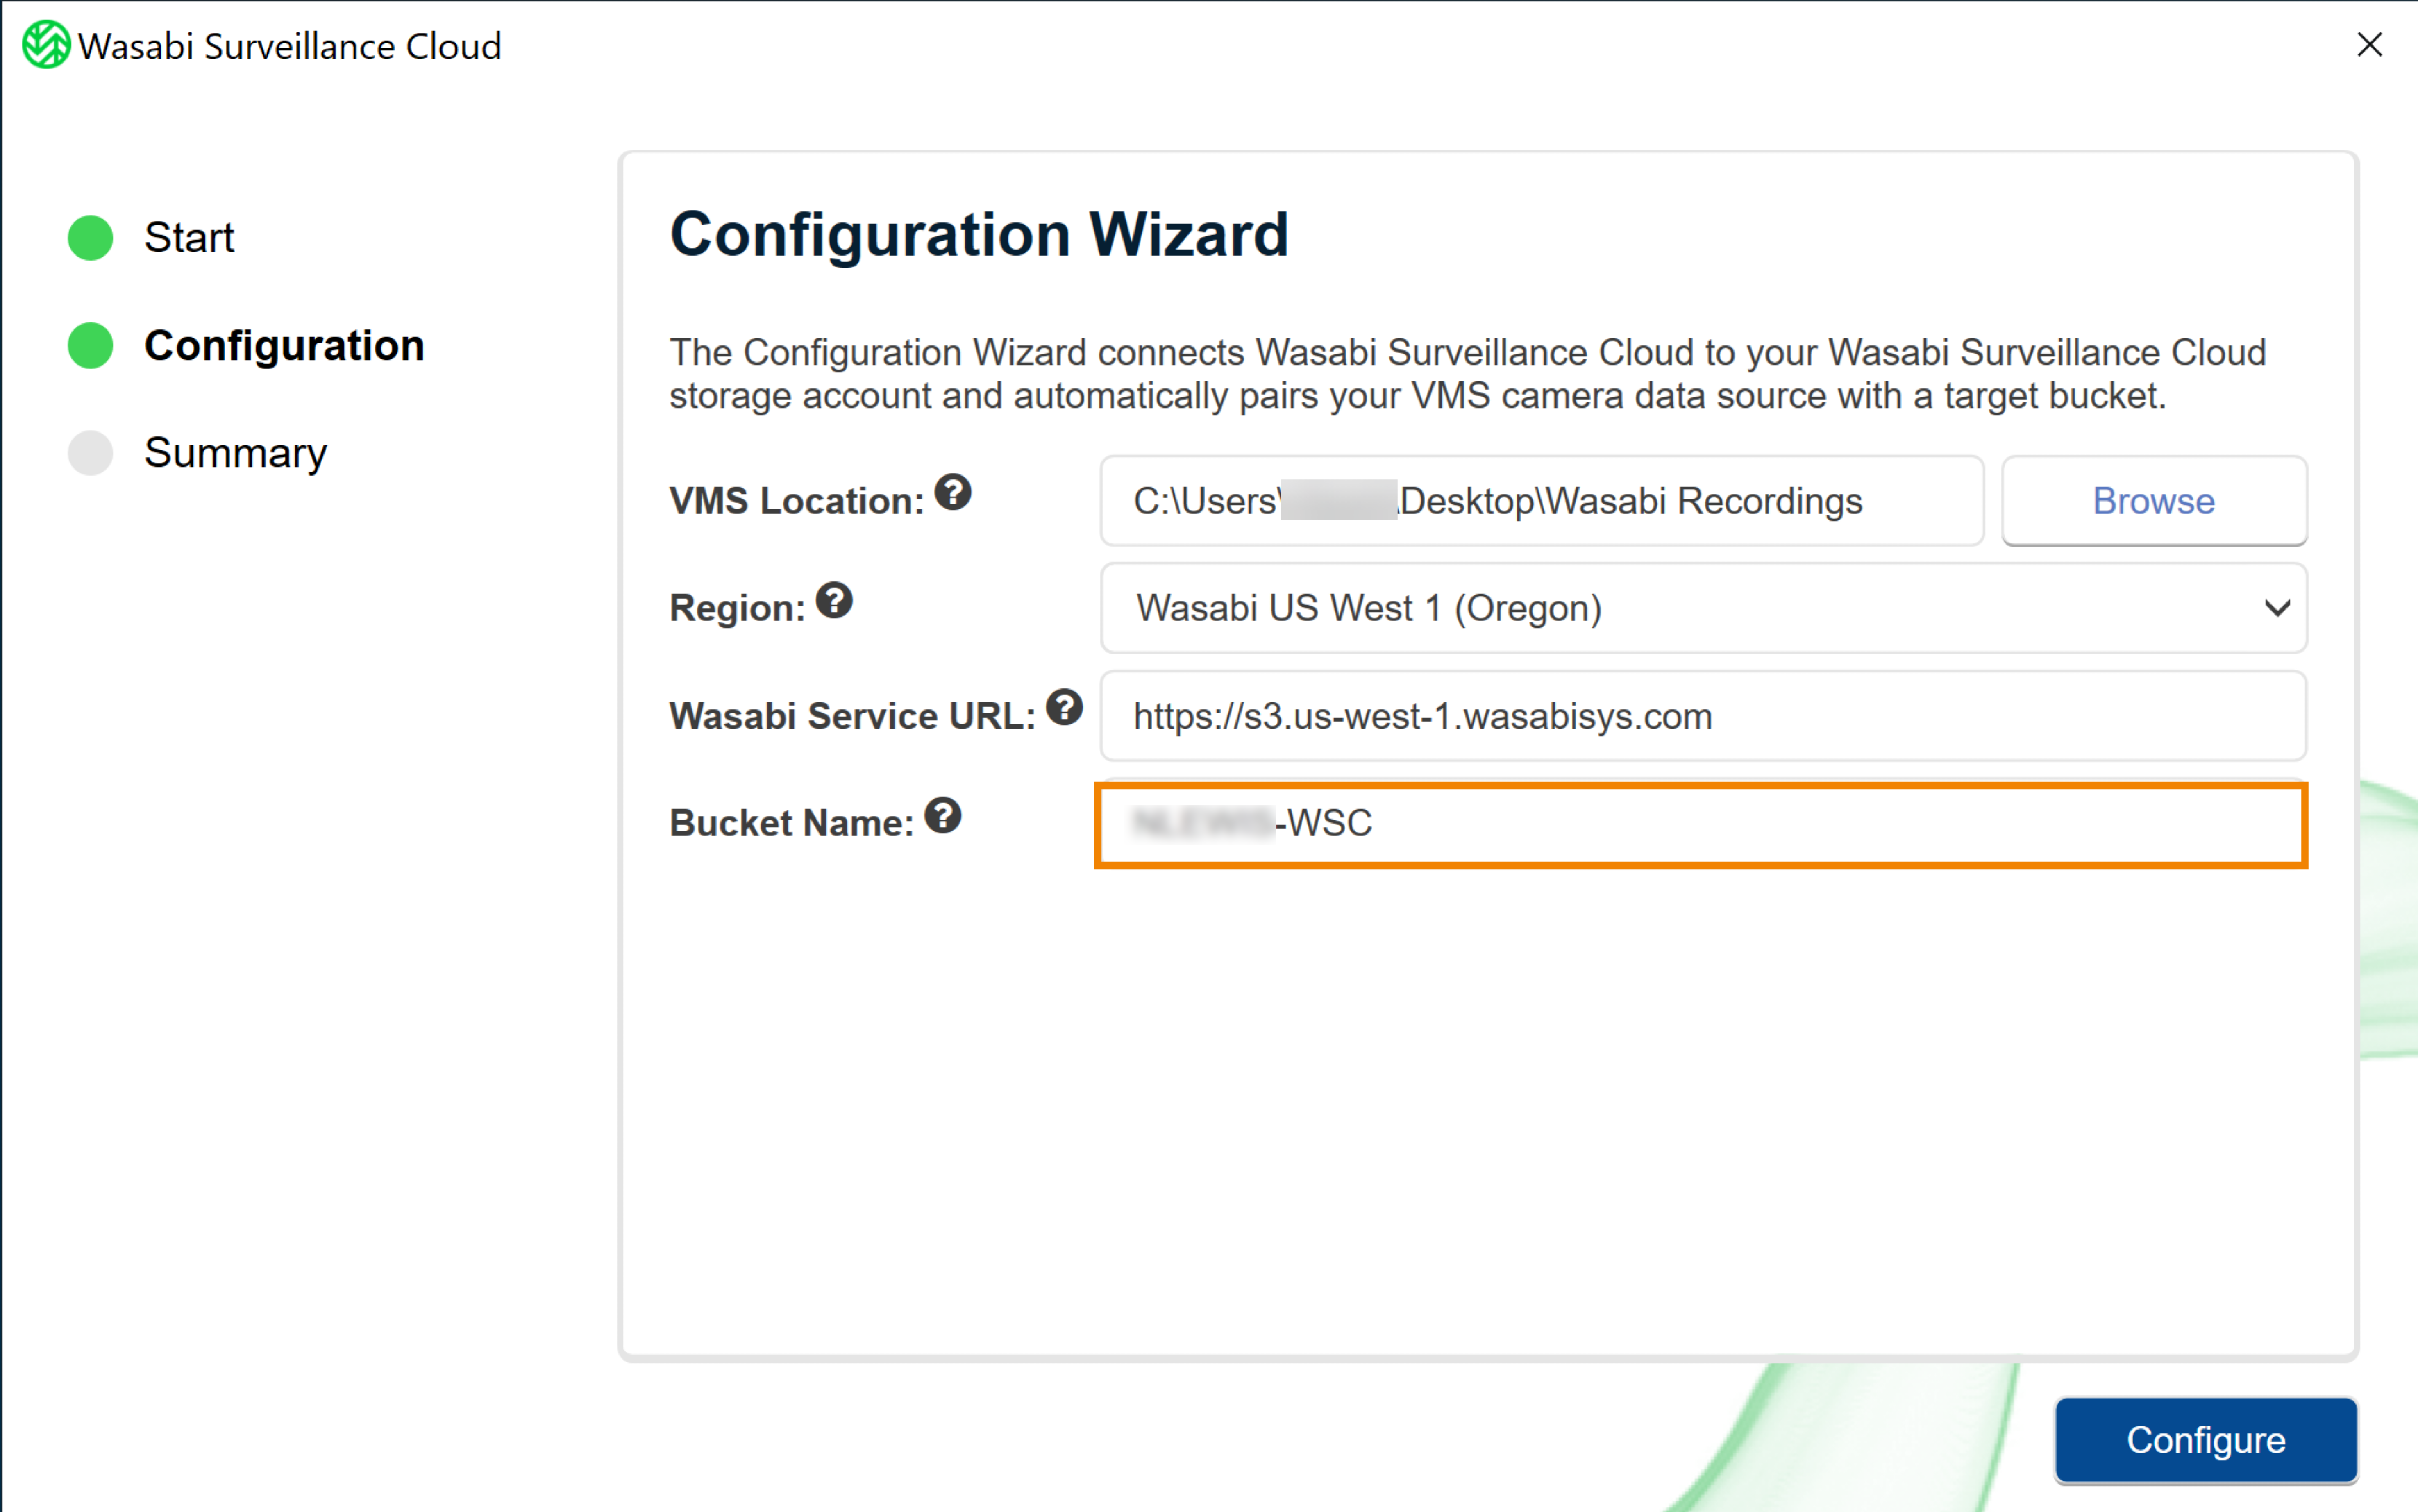Open the Summary wizard step
Viewport: 2418px width, 1512px height.
pos(235,453)
